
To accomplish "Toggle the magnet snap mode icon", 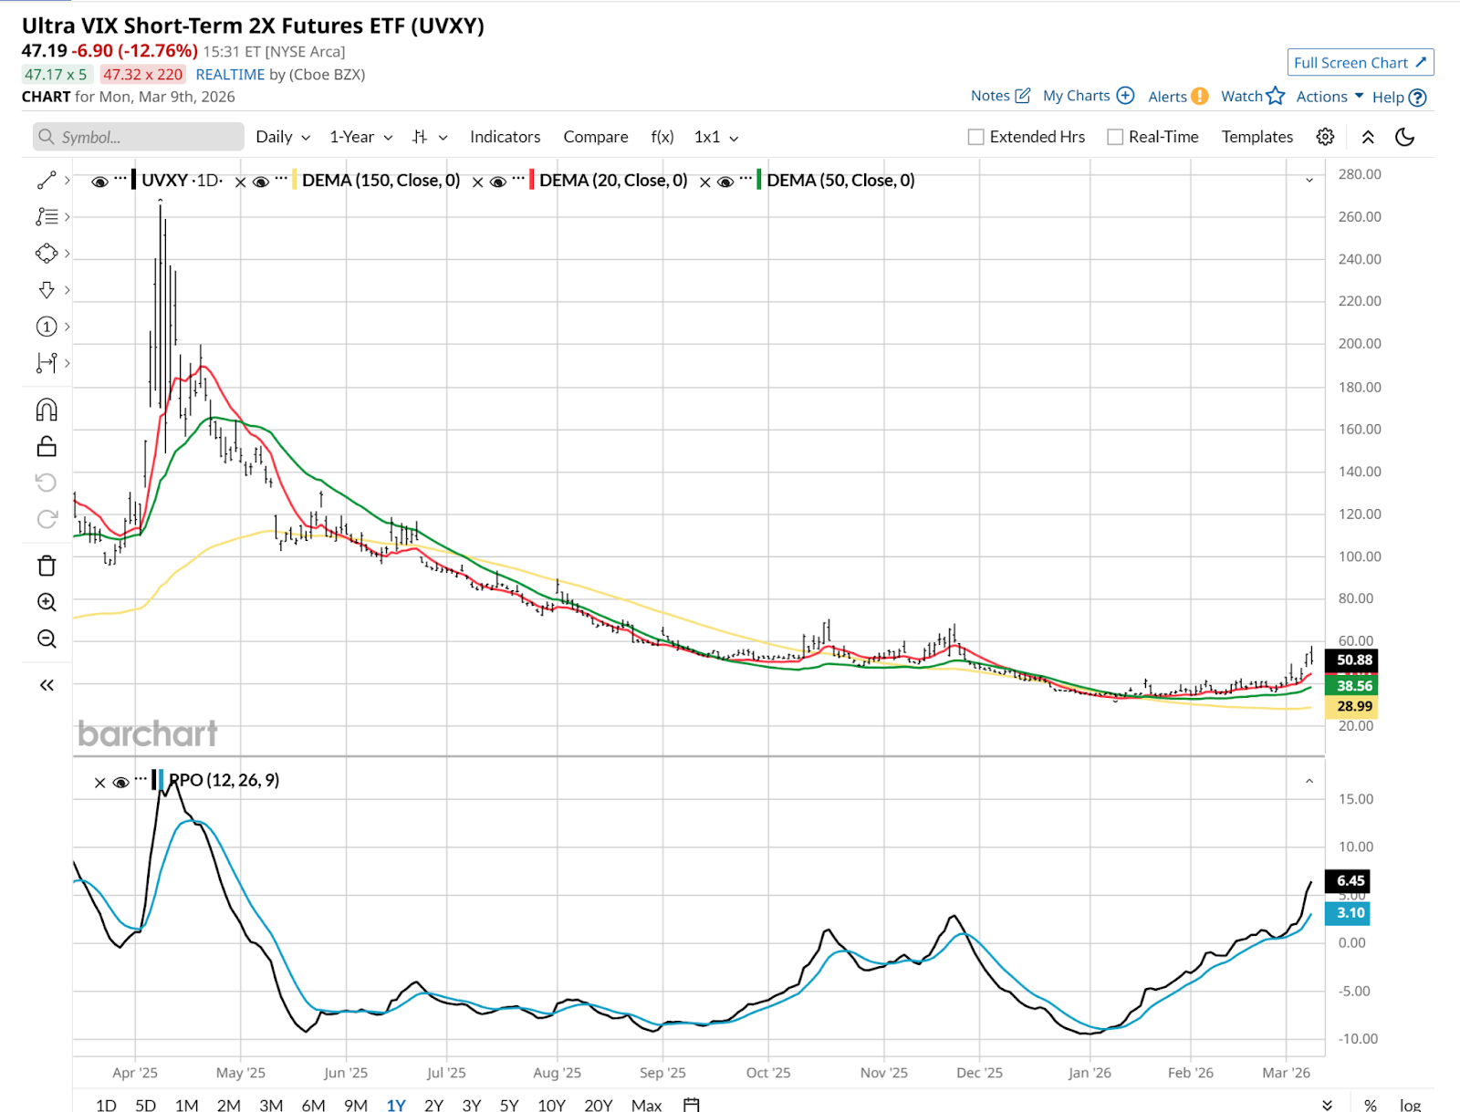I will [x=47, y=411].
